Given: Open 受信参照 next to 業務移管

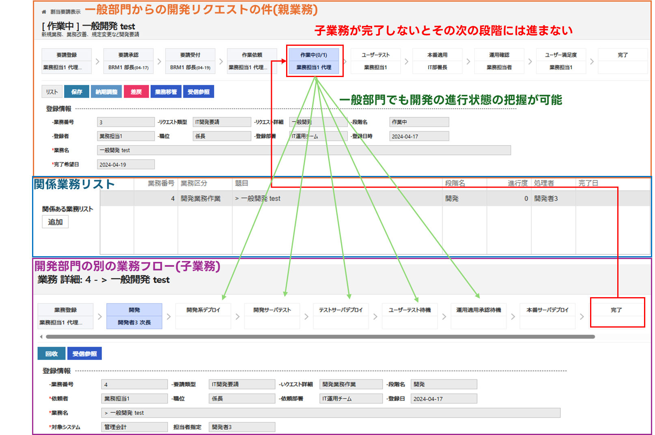Looking at the screenshot, I should (198, 92).
